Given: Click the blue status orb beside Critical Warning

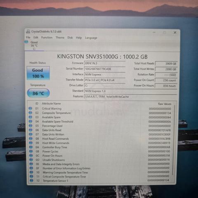Looking at the screenshot, I should [30, 108].
